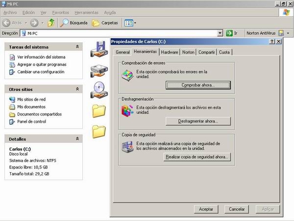Collapse the Detalles panel

point(77,138)
